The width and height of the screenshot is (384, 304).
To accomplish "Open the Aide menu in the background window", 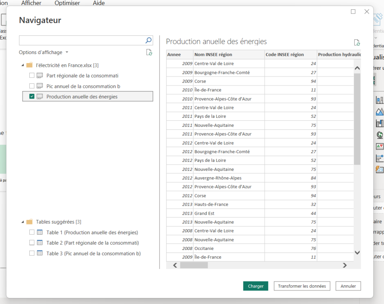I will pyautogui.click(x=99, y=3).
